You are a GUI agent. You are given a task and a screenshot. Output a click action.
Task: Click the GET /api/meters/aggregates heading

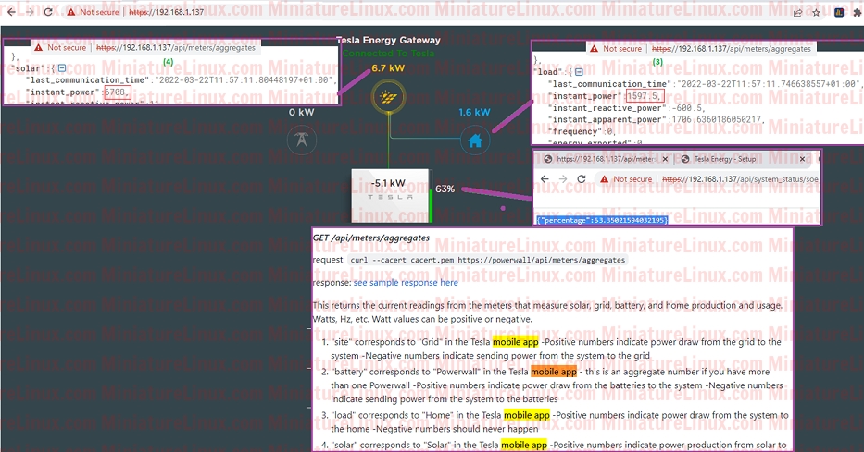pyautogui.click(x=370, y=238)
